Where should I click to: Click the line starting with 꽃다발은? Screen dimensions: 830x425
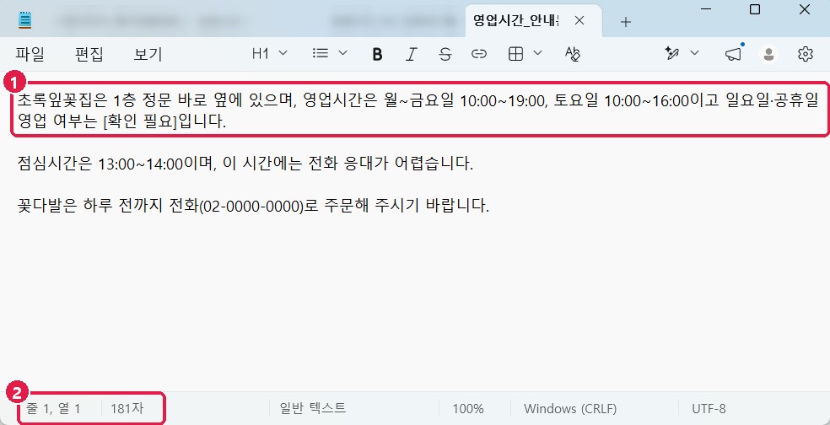[x=253, y=206]
